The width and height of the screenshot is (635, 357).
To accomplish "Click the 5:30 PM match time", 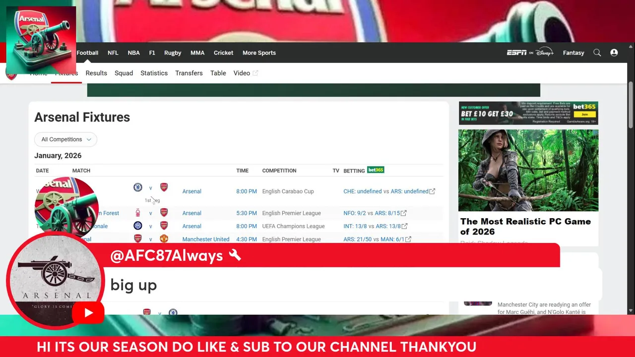I will [x=247, y=213].
